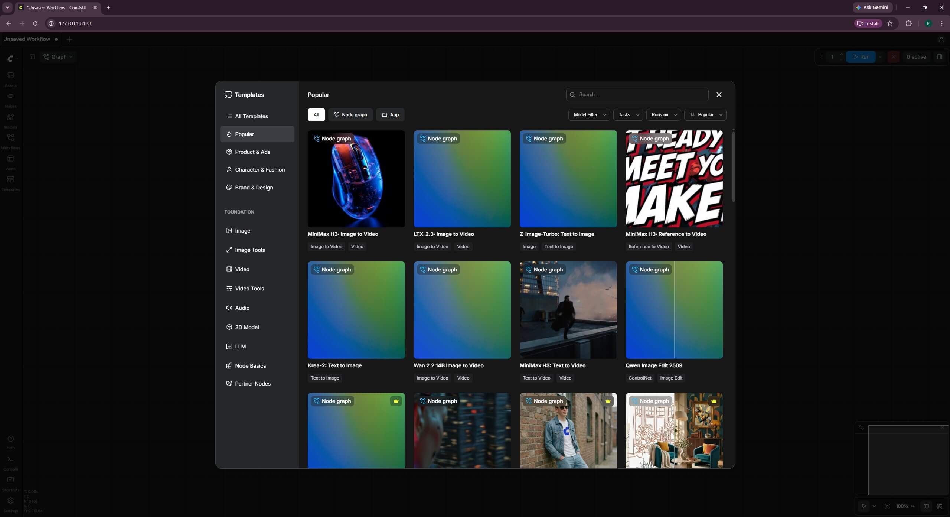This screenshot has width=950, height=517.
Task: Reload the page with the refresh icon
Action: pos(35,23)
